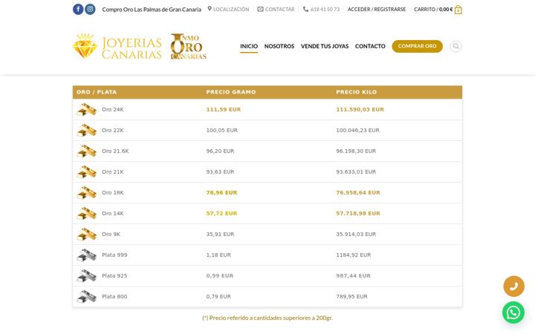This screenshot has width=535, height=334.
Task: Click the 111,59 EUR gram price
Action: click(224, 109)
